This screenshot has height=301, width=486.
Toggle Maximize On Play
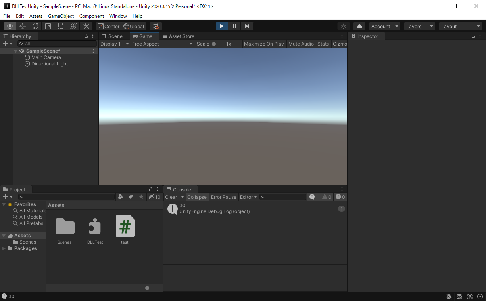(x=264, y=44)
